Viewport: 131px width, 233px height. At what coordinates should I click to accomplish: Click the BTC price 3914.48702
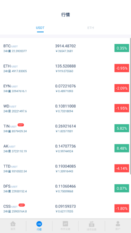[65, 46]
